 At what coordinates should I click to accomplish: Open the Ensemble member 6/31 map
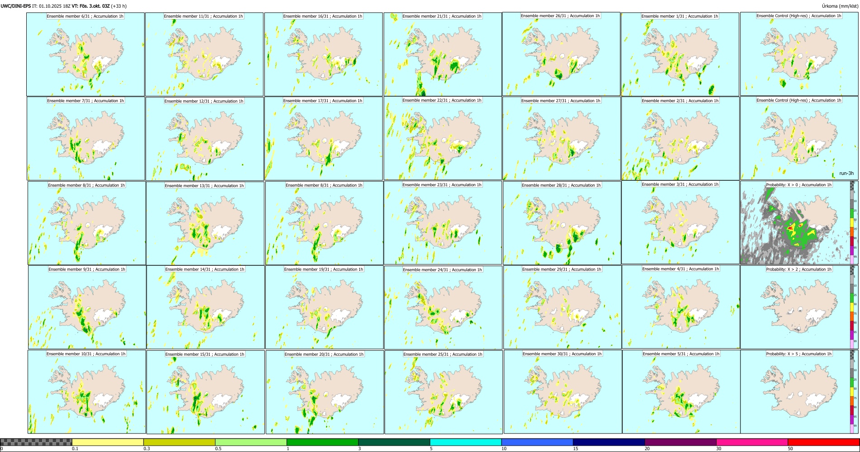click(x=86, y=54)
